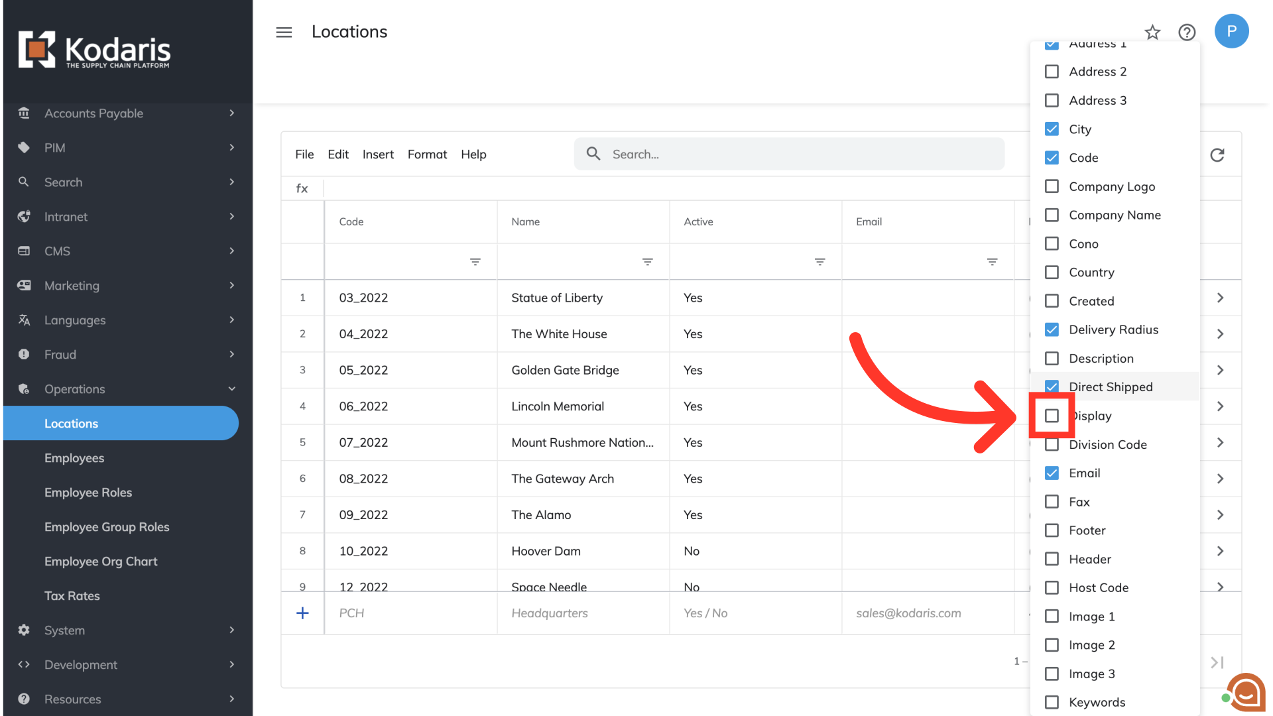
Task: Open the Tax Rates page
Action: [x=72, y=596]
